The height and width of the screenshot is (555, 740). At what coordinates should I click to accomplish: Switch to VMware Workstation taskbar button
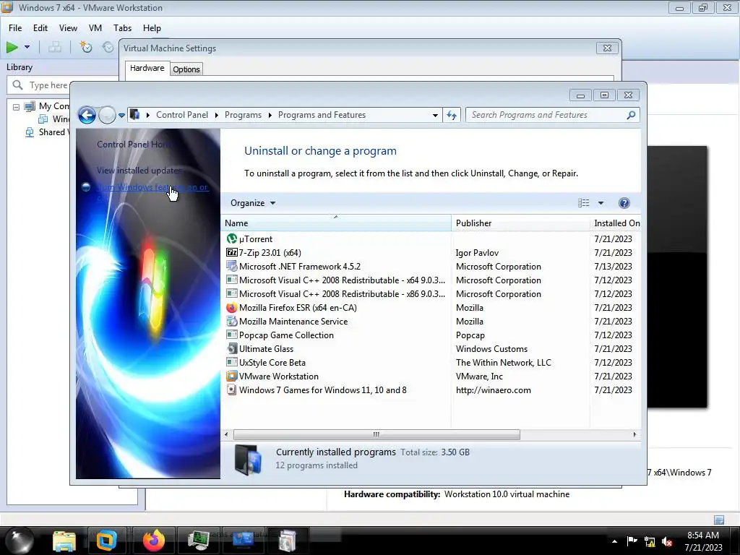107,541
